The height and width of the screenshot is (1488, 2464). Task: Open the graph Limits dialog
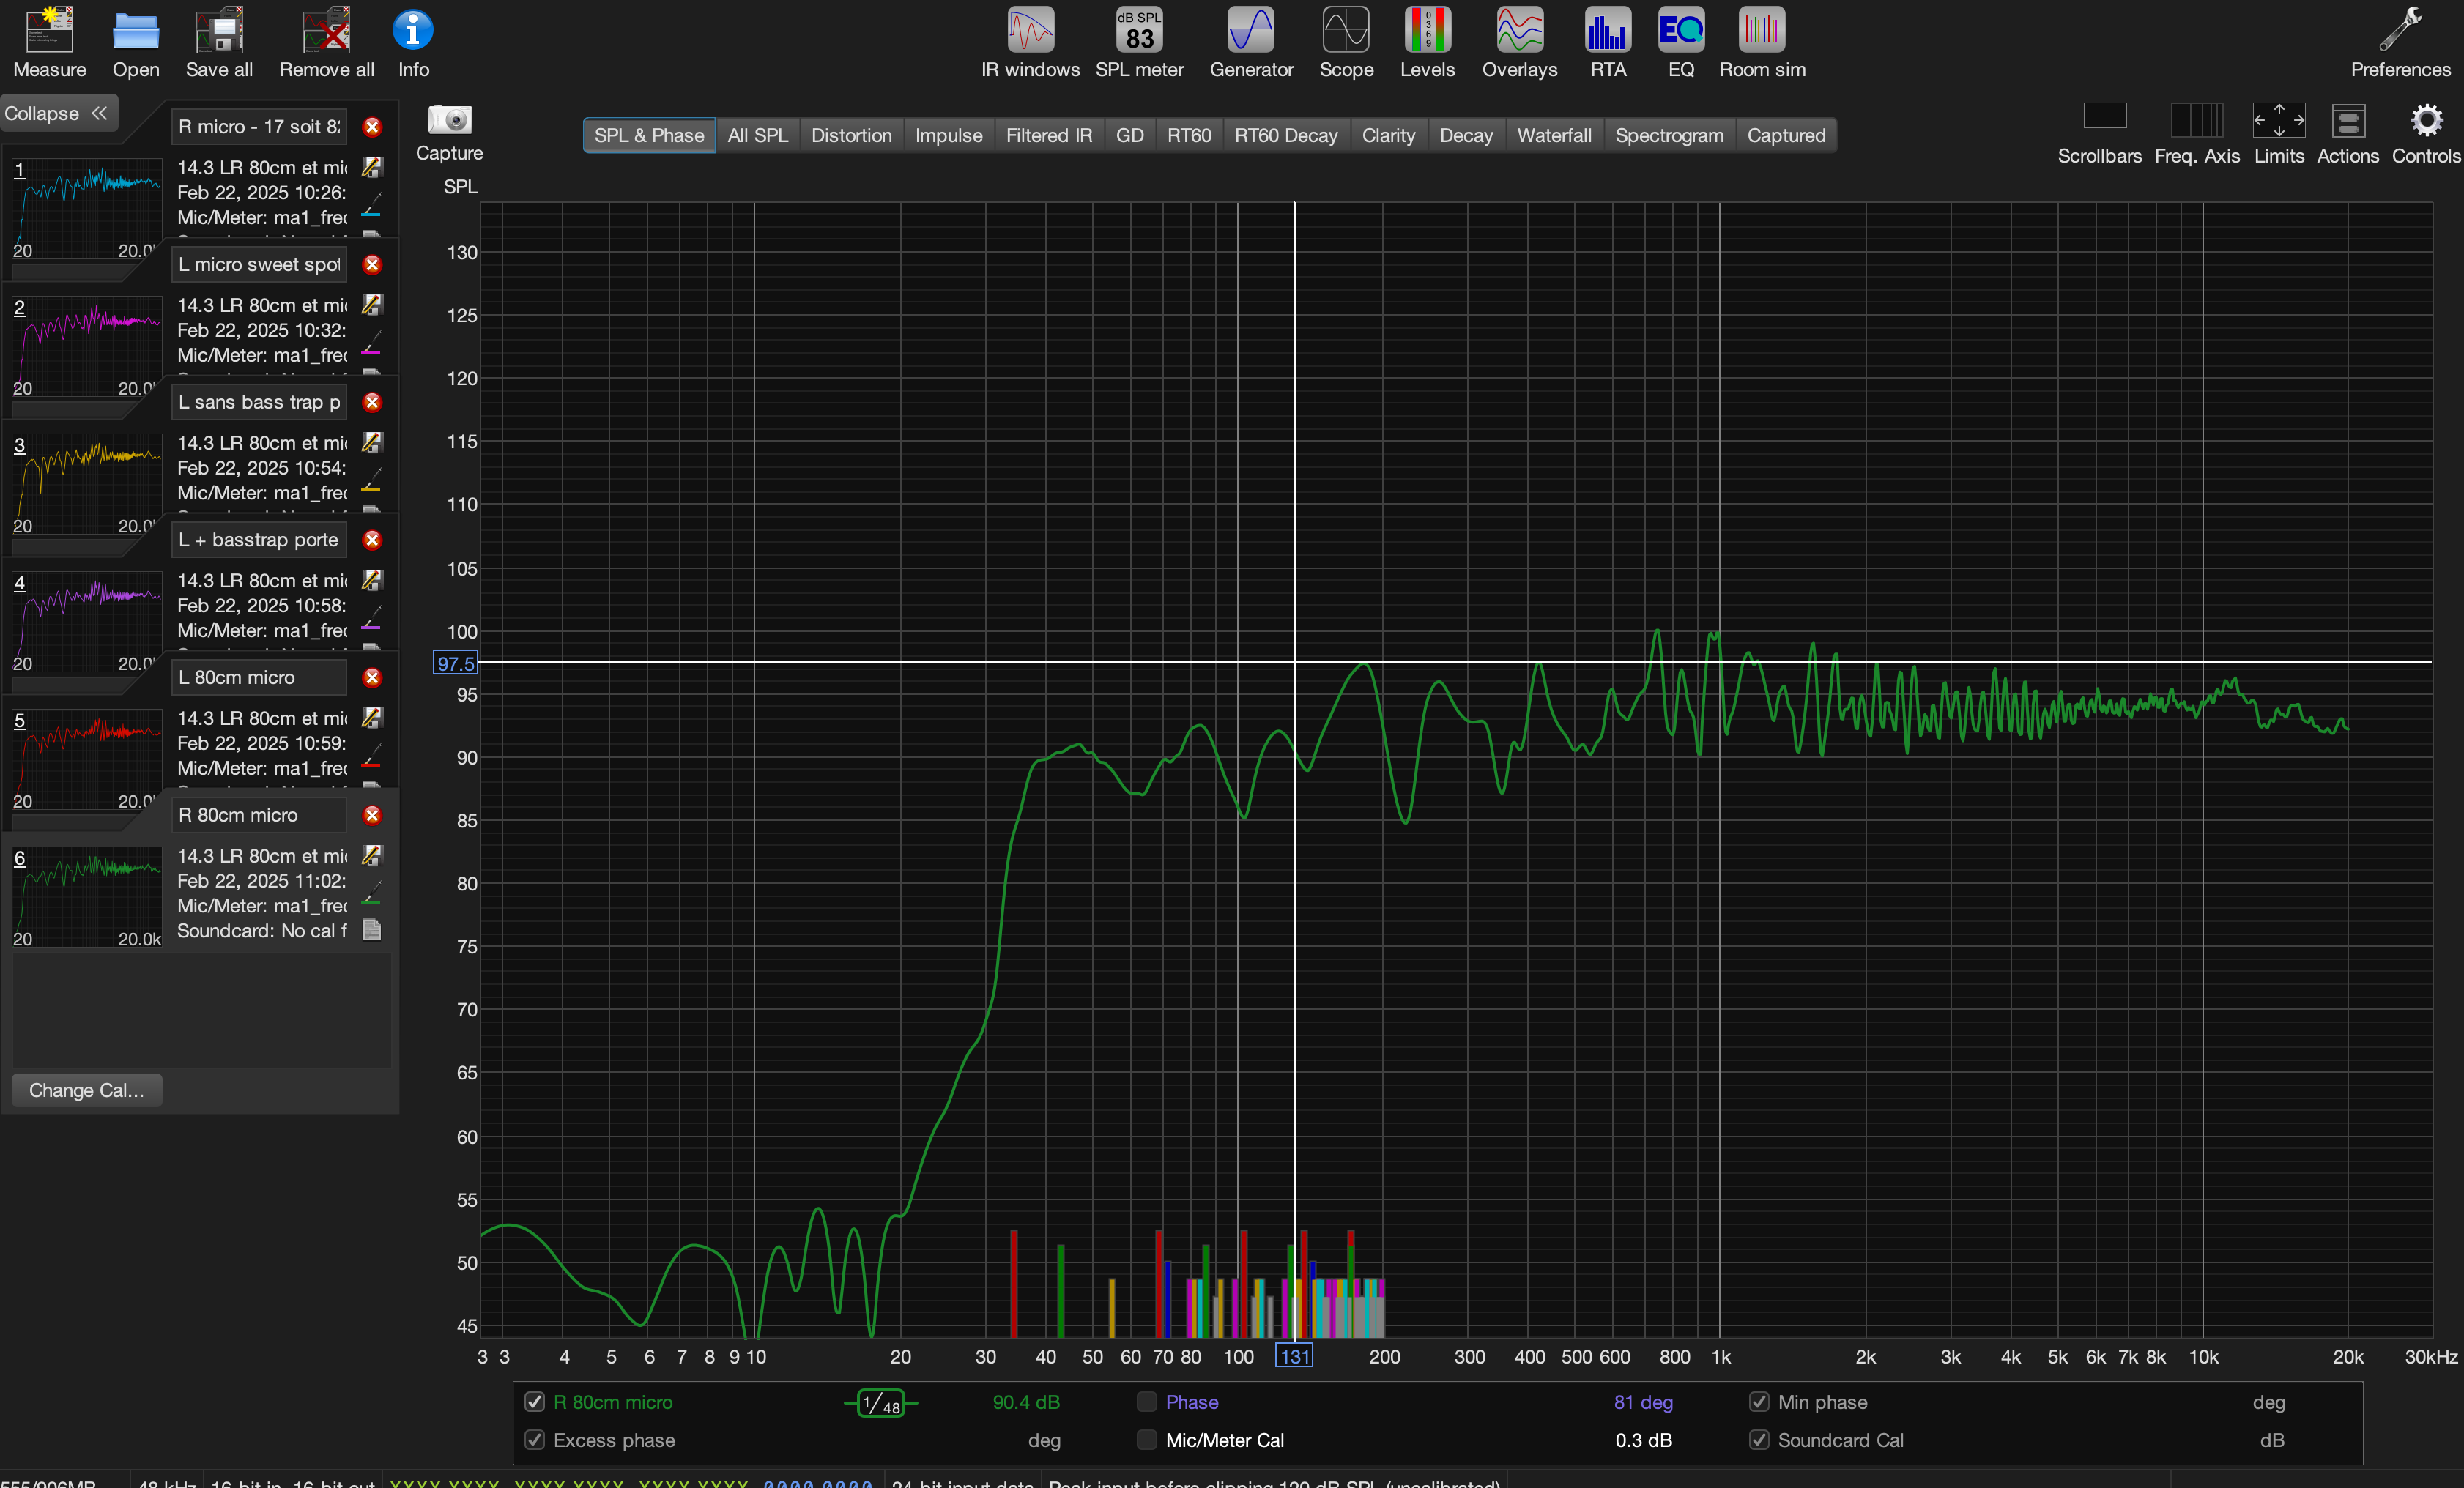coord(2279,133)
